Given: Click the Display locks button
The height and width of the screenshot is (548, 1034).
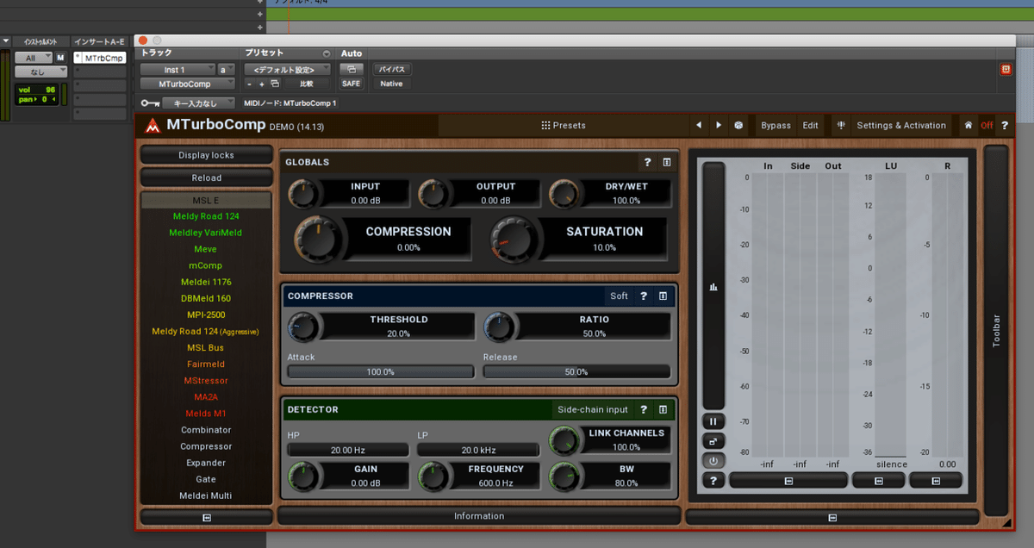Looking at the screenshot, I should pos(206,155).
